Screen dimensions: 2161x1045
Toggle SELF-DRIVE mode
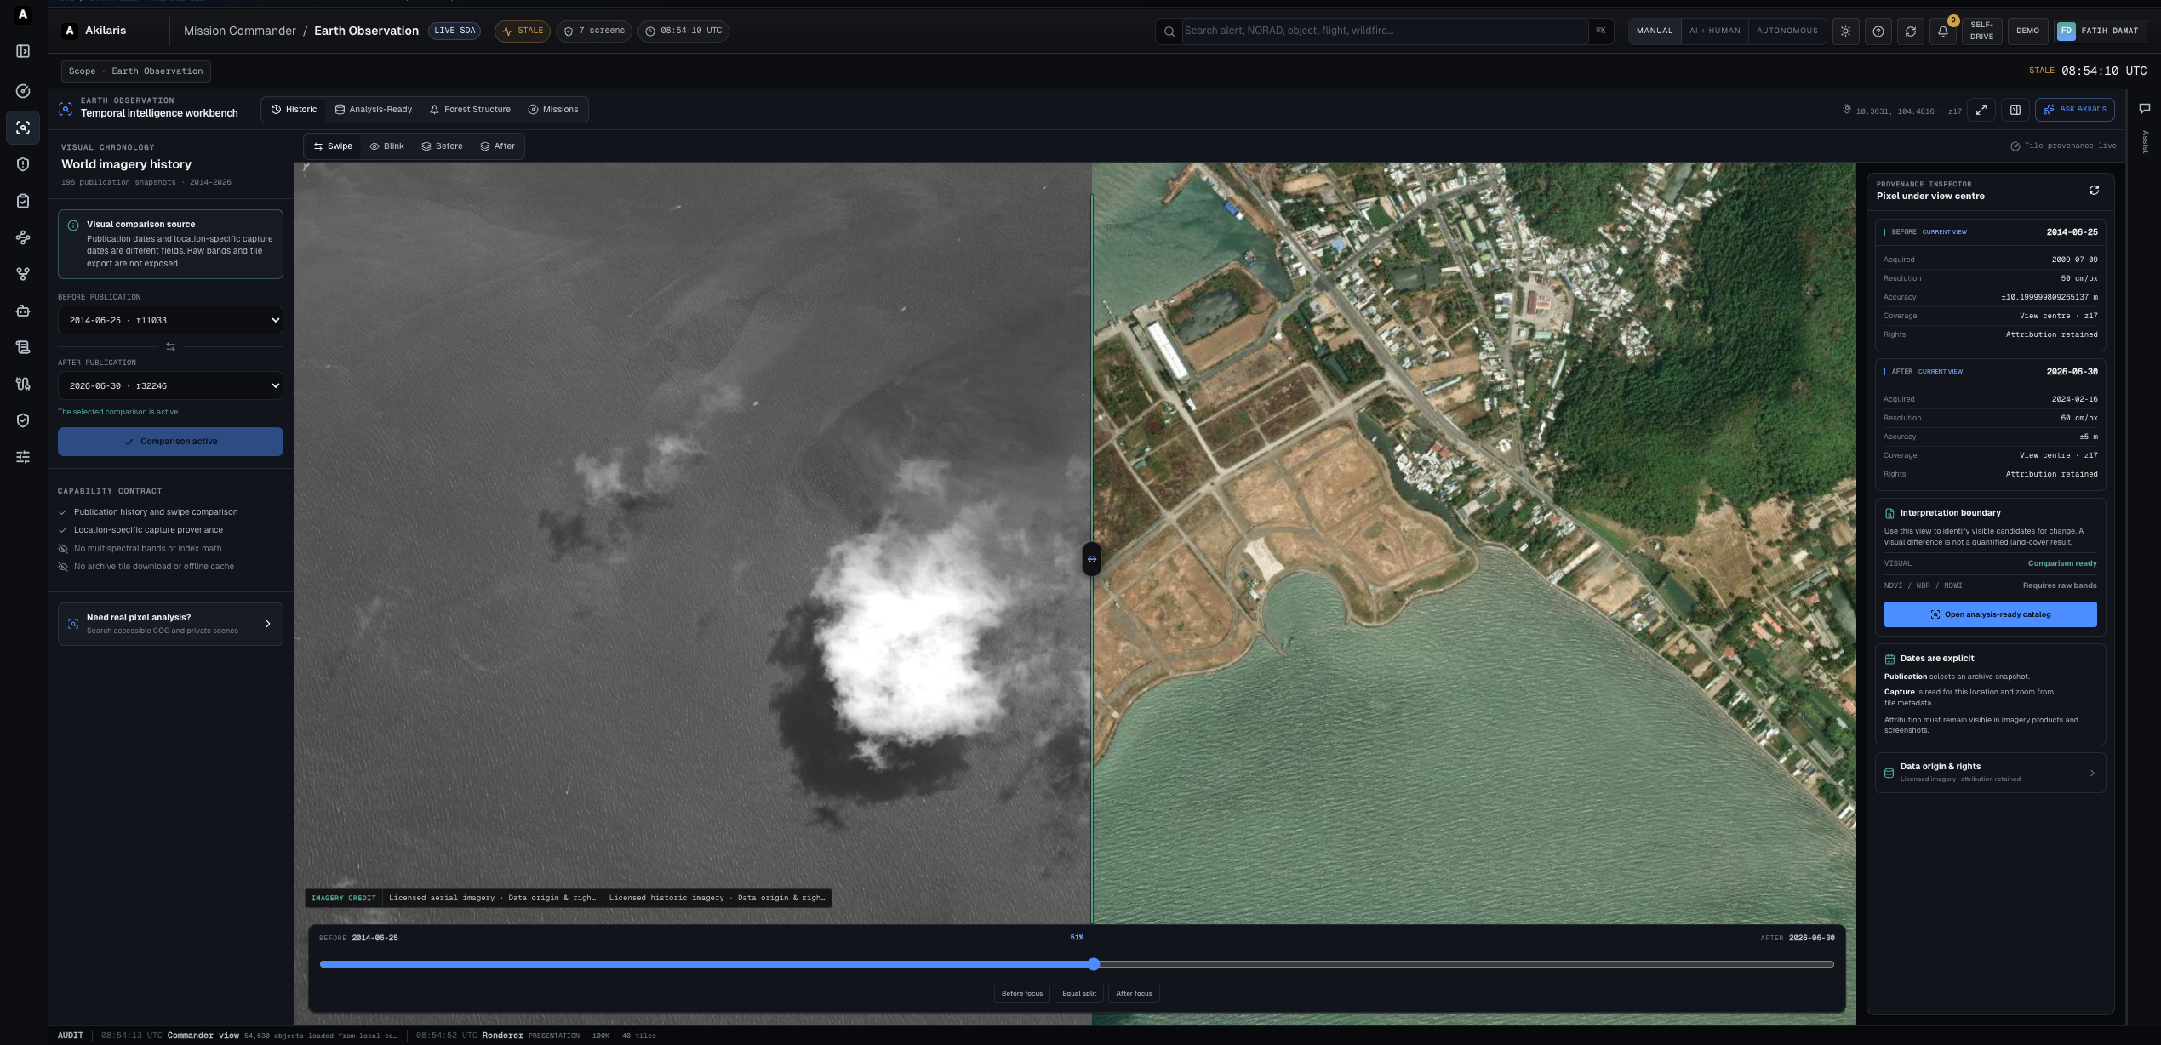(1981, 31)
